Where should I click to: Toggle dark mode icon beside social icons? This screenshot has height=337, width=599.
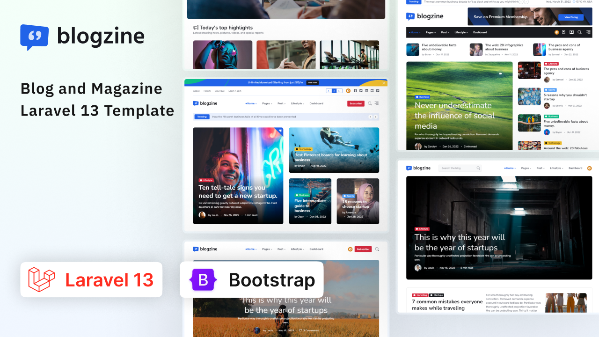[348, 91]
